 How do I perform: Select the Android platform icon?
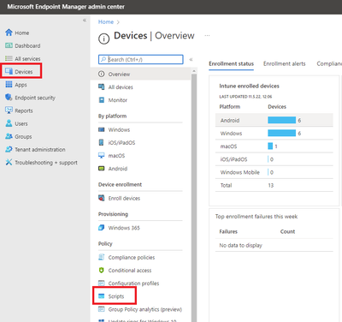coord(101,169)
